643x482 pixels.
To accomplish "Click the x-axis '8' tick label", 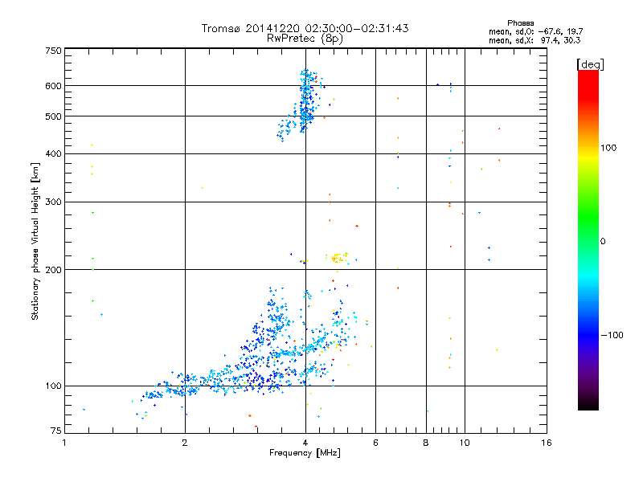I will point(426,443).
